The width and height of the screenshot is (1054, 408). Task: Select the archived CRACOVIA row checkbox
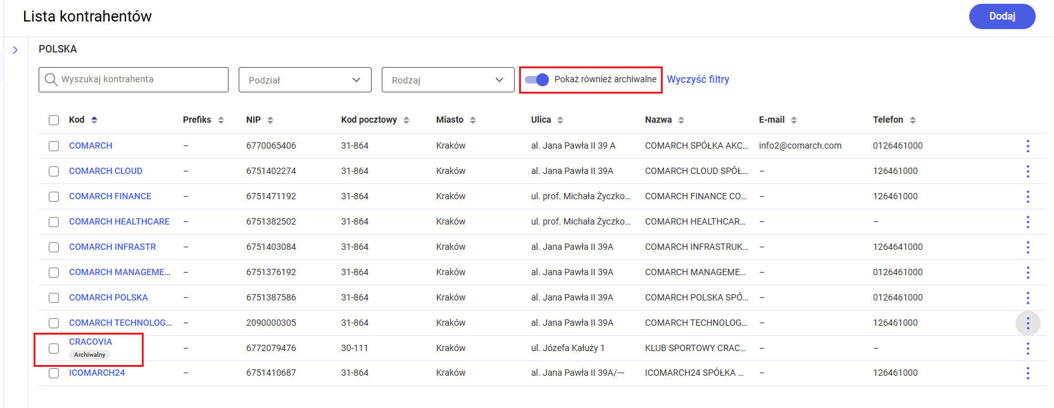click(54, 349)
